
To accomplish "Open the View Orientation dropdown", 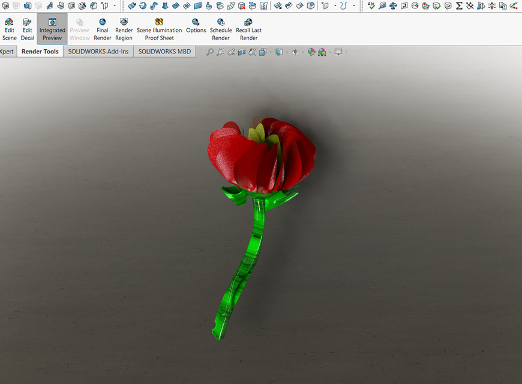I will pyautogui.click(x=271, y=52).
